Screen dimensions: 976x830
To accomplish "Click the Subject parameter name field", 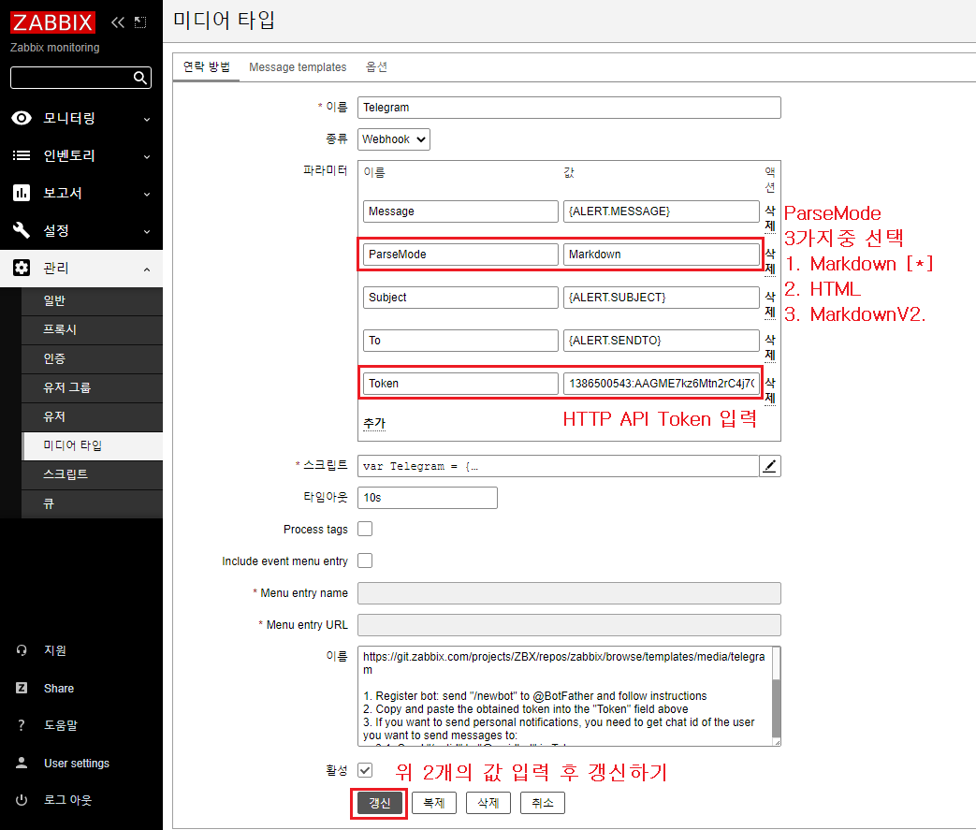I will (x=460, y=298).
